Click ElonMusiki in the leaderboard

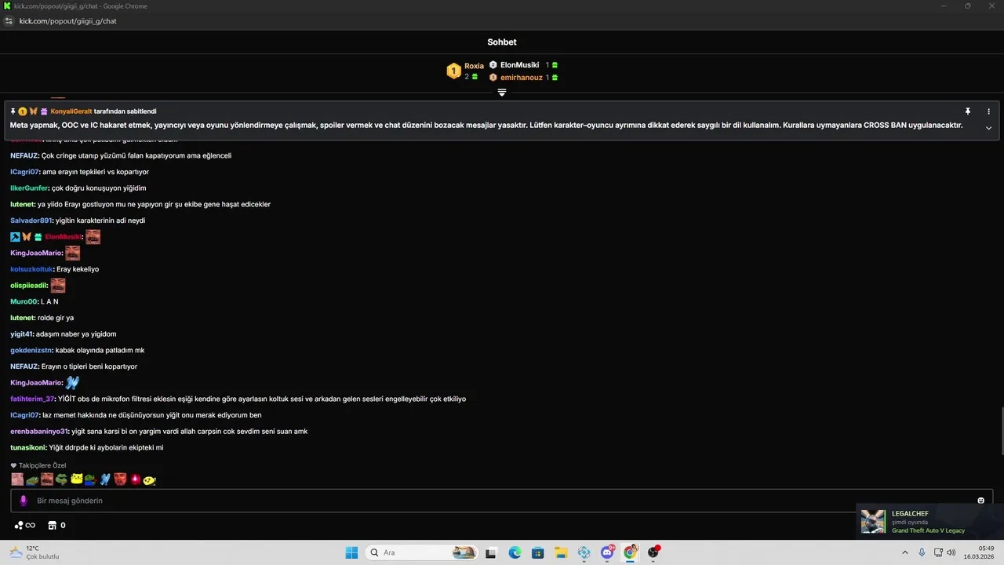tap(519, 65)
